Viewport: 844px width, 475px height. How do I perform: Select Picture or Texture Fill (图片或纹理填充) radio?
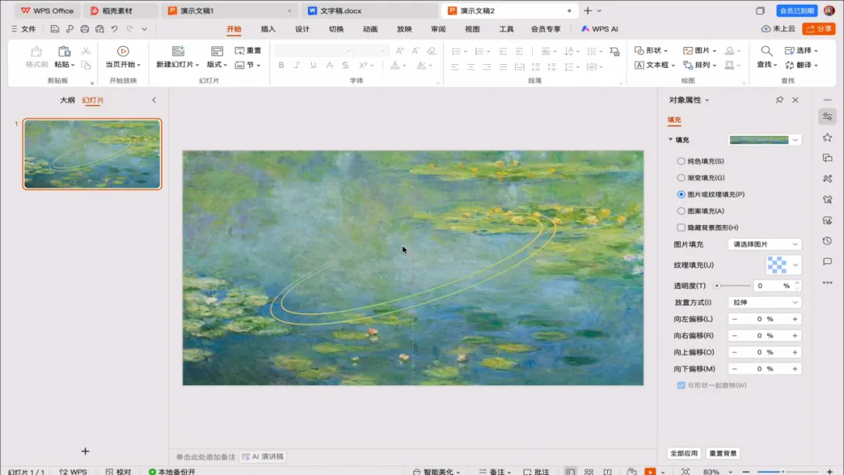tap(681, 195)
